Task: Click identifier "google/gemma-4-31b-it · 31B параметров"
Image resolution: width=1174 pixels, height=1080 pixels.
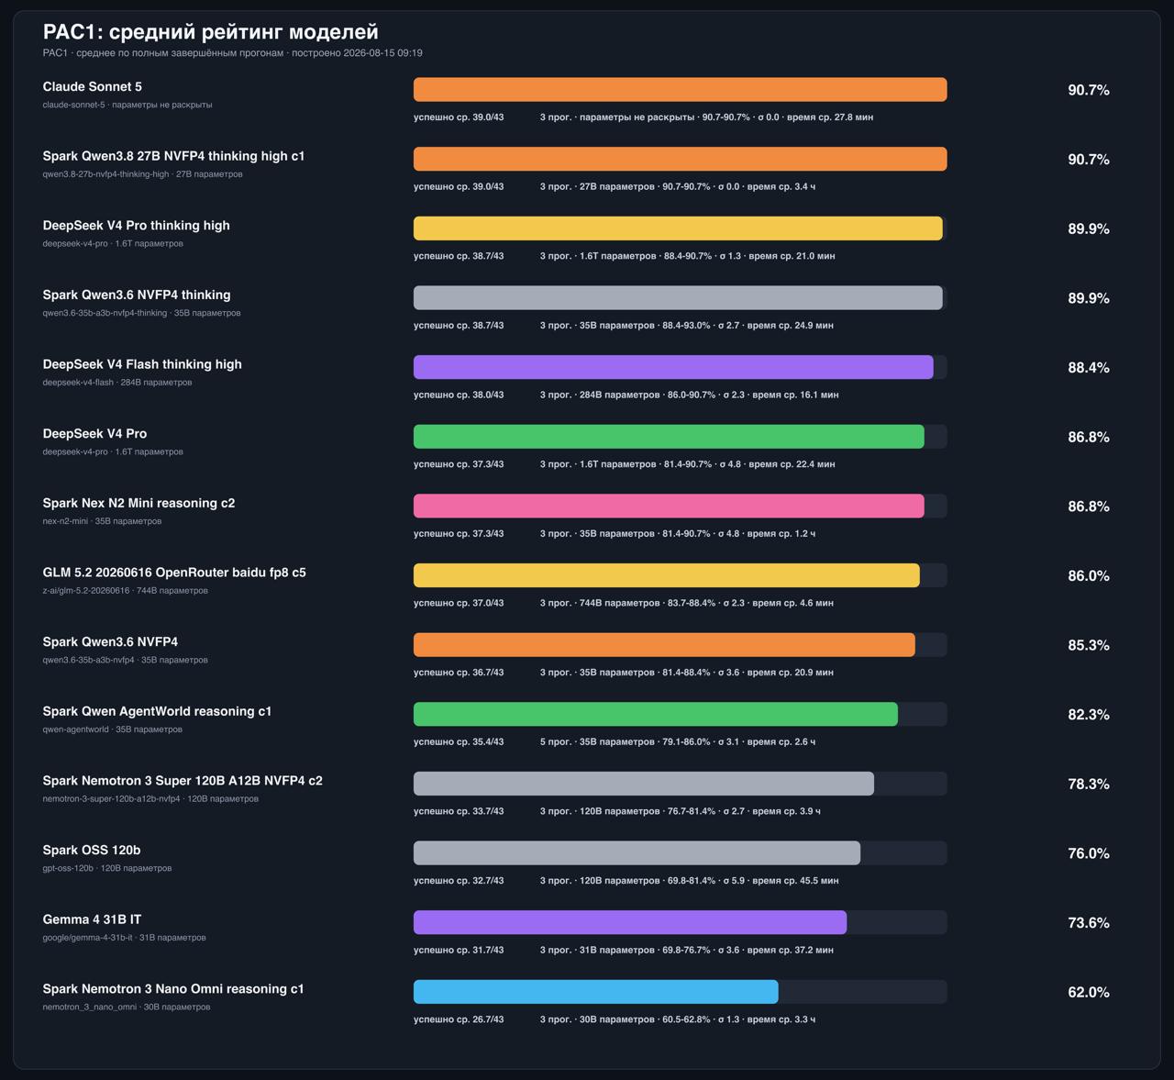Action: point(125,938)
